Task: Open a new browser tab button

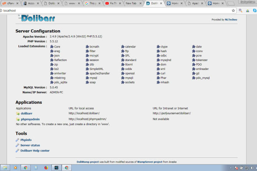Action: (x=231, y=3)
